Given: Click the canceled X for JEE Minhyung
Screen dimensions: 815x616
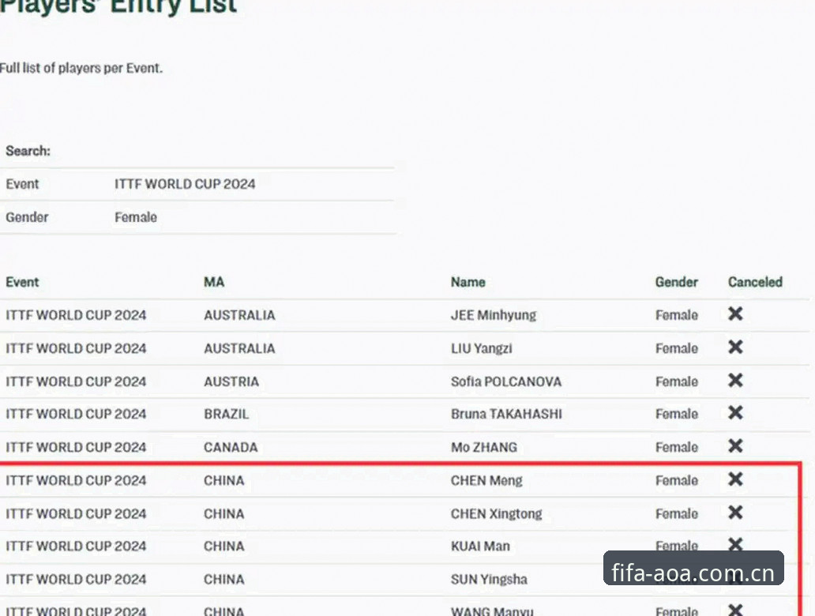Looking at the screenshot, I should 735,314.
